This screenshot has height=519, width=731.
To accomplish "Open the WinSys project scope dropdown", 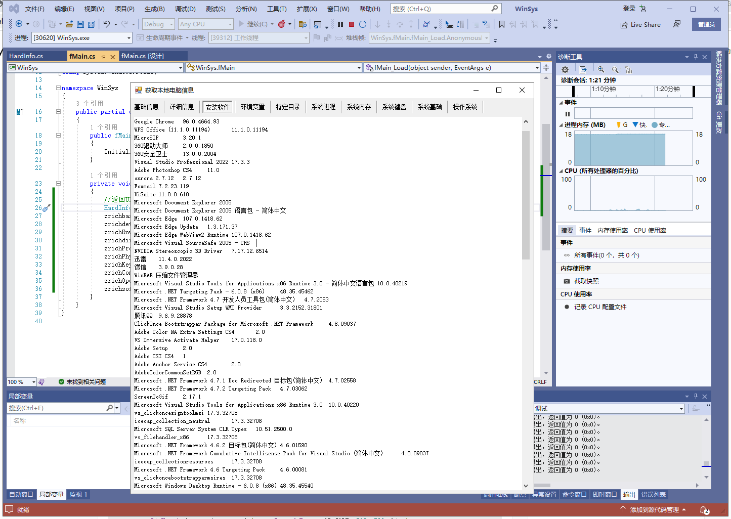I will 96,67.
